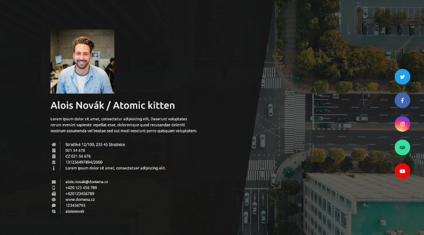Viewport: 424px width, 235px height.
Task: Click the home address icon
Action: coord(54,145)
